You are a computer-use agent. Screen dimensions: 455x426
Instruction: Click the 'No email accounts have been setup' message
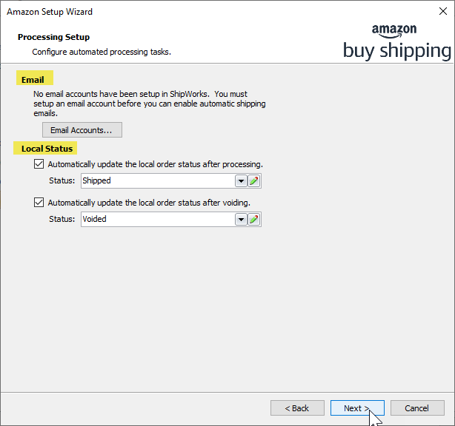click(x=150, y=104)
